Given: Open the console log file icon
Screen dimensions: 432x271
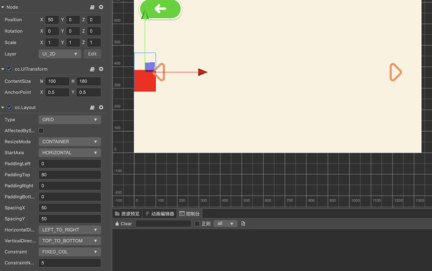Looking at the screenshot, I should tap(243, 224).
